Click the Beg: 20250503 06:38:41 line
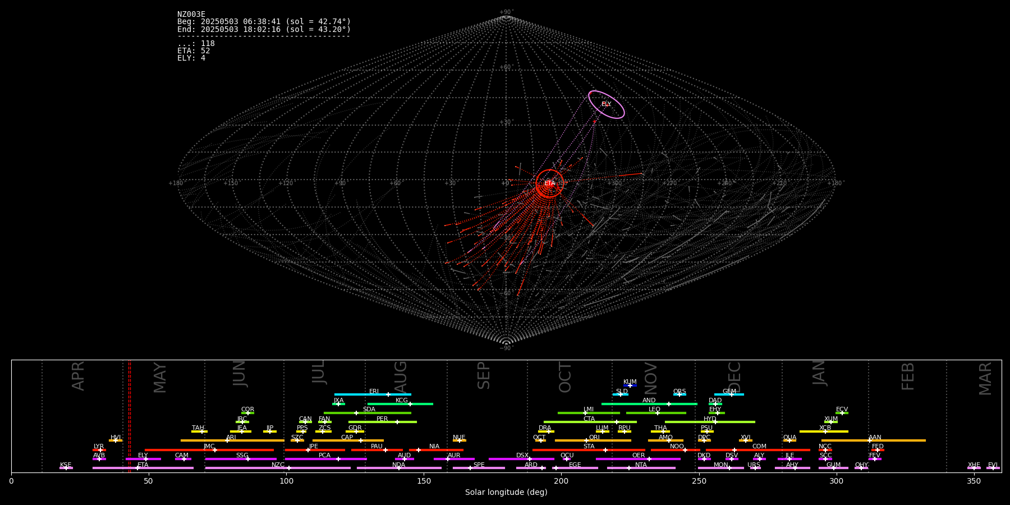The image size is (1010, 505). click(x=264, y=22)
